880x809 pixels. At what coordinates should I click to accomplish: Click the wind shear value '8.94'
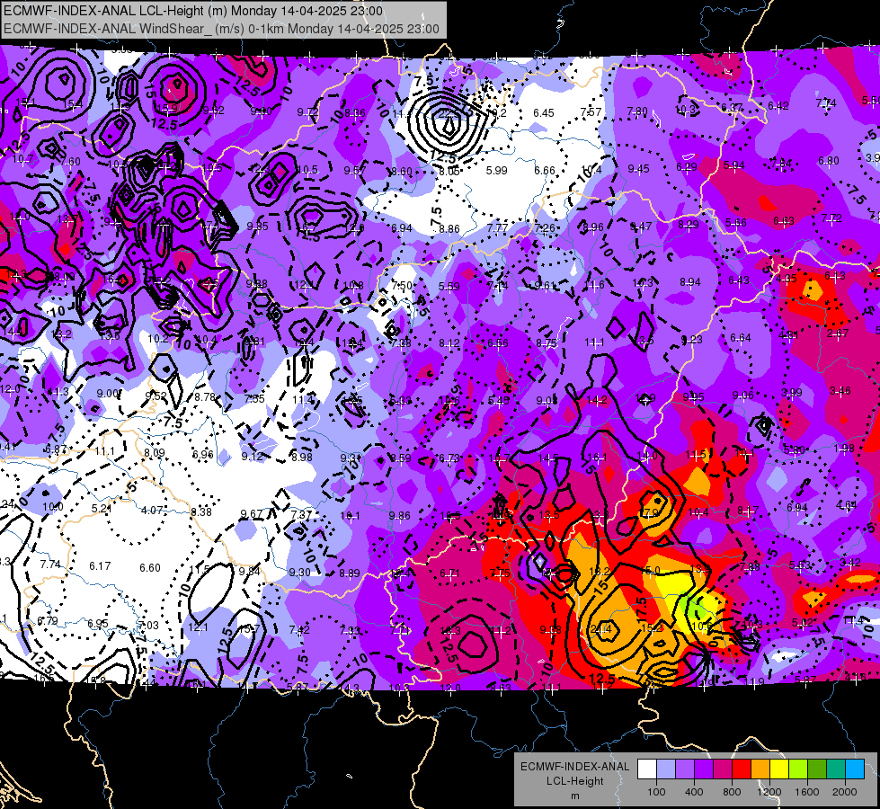pos(689,282)
